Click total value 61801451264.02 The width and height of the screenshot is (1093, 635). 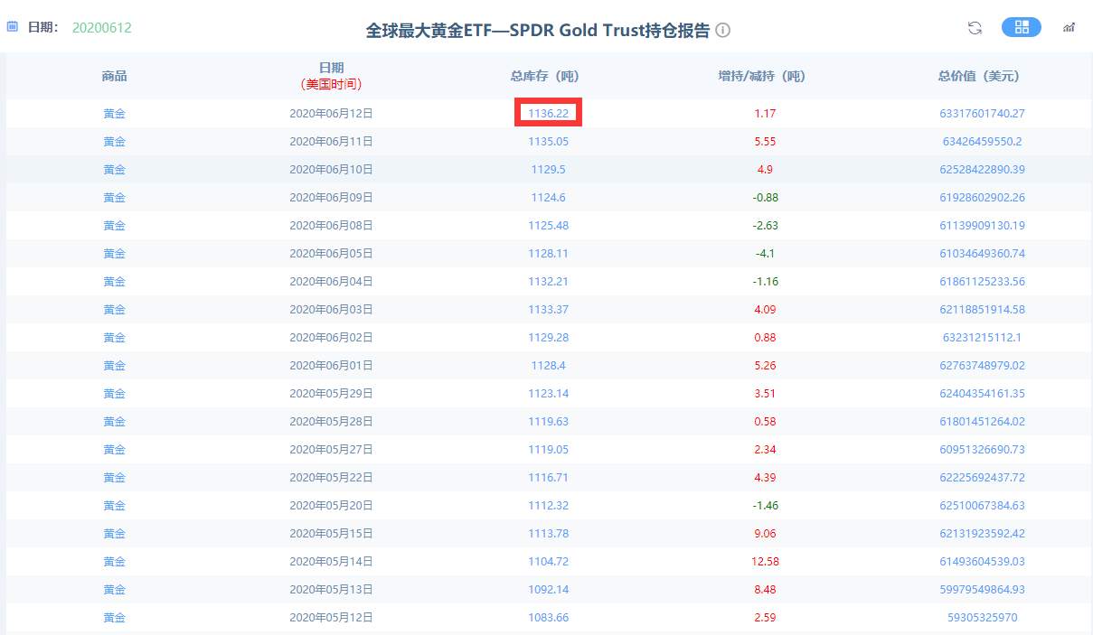point(983,422)
